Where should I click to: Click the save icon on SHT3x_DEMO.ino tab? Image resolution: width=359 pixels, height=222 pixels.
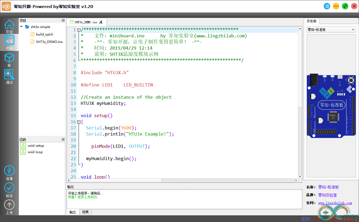click(71, 22)
